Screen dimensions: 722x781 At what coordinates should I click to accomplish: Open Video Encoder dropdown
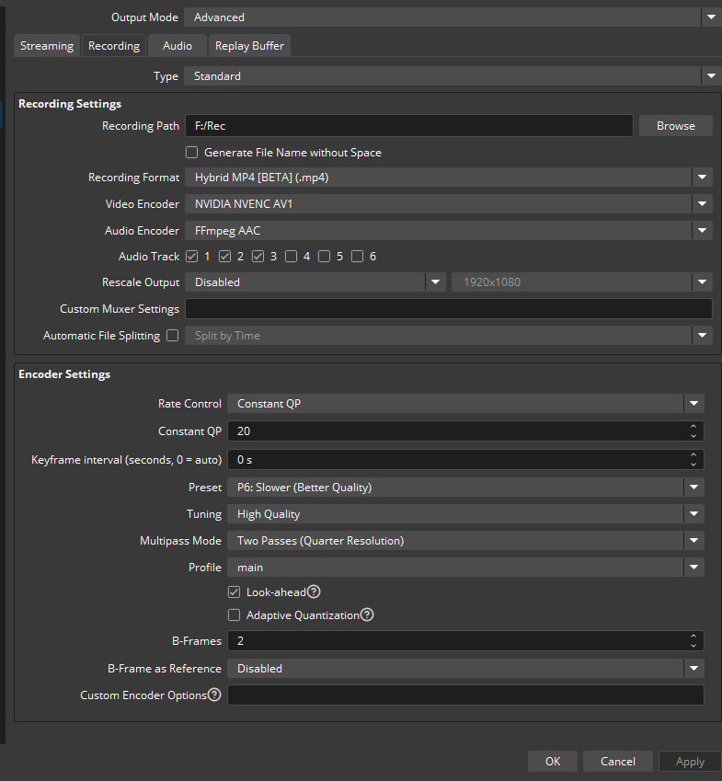pyautogui.click(x=449, y=203)
